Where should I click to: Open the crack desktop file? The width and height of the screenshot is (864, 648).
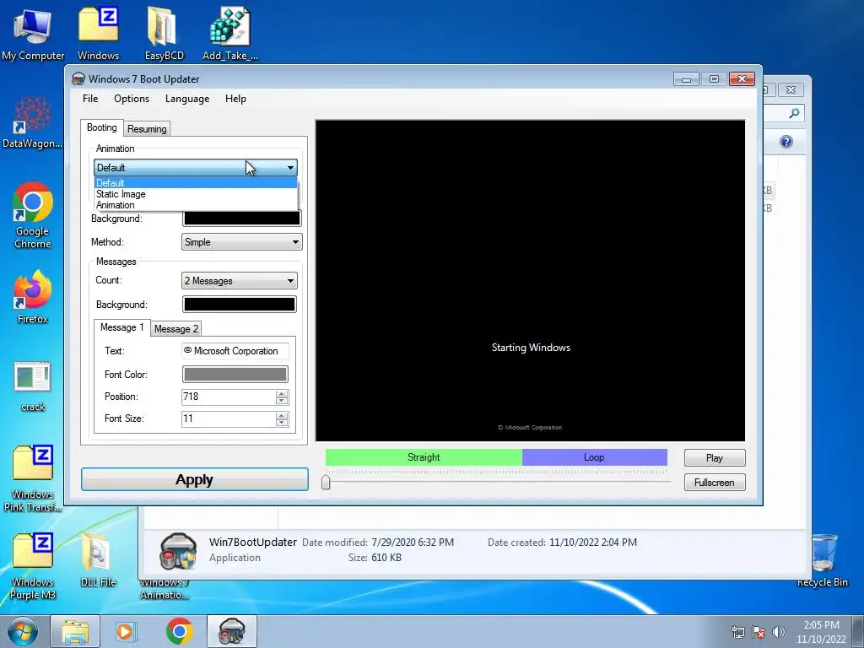(x=33, y=386)
